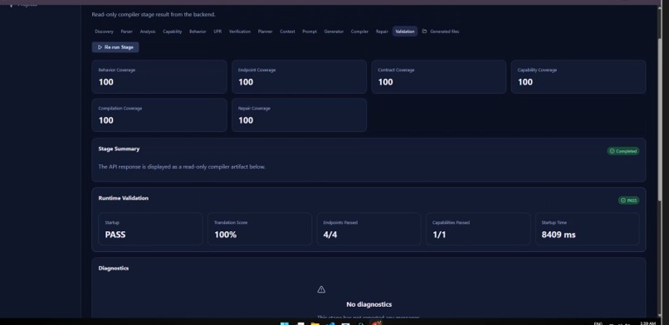This screenshot has width=669, height=325.
Task: Click the green PASS badge in Runtime Validation
Action: tap(628, 201)
